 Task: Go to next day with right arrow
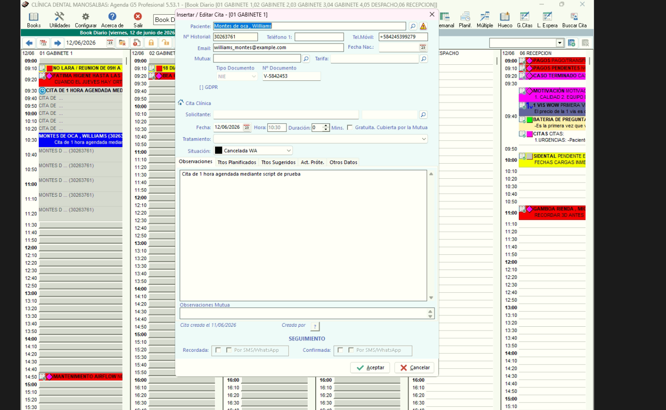57,43
